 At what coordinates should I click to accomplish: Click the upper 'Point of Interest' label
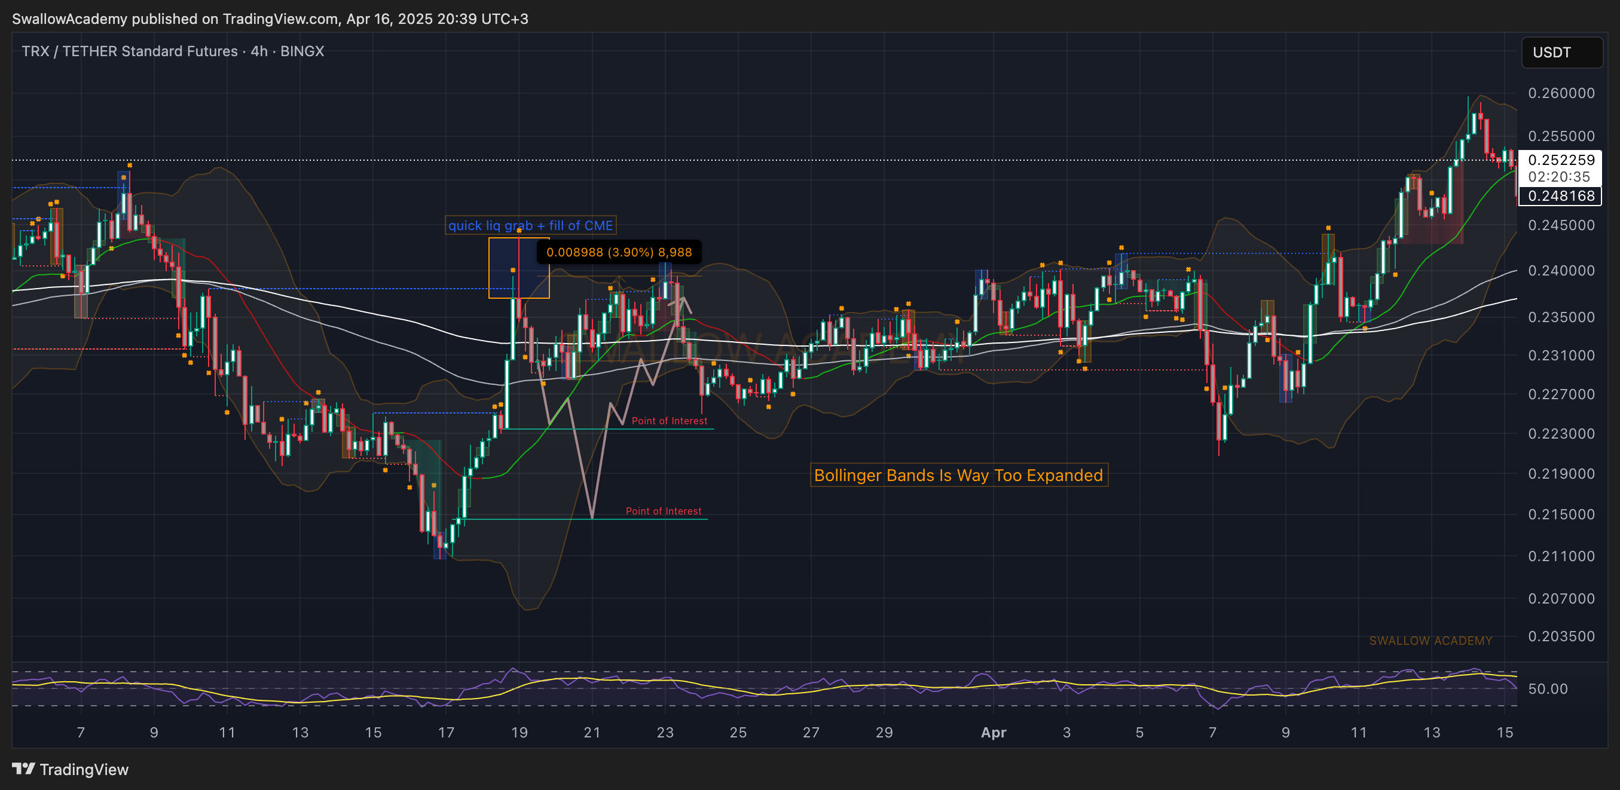pyautogui.click(x=669, y=421)
